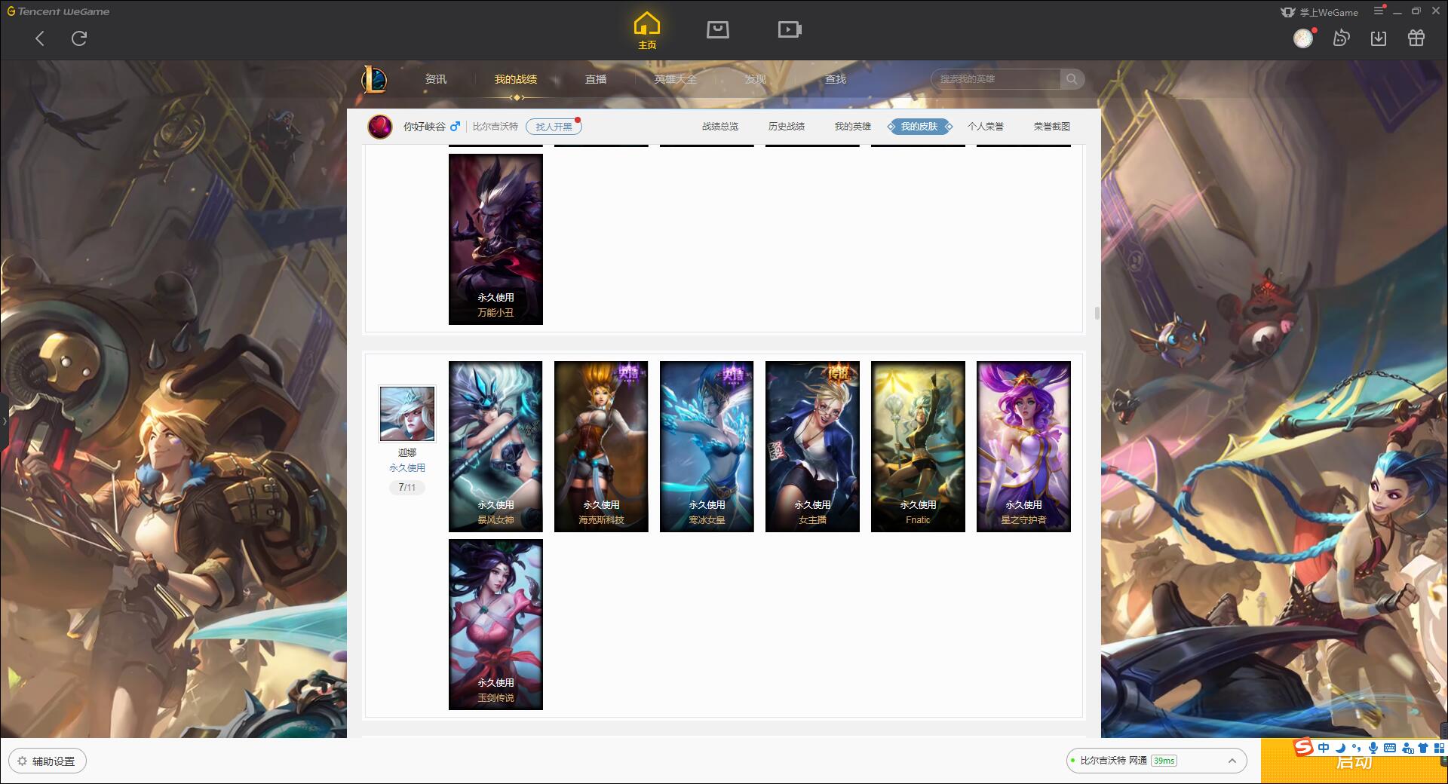Open 辅助设置 assist settings button
This screenshot has height=784, width=1448.
point(48,761)
